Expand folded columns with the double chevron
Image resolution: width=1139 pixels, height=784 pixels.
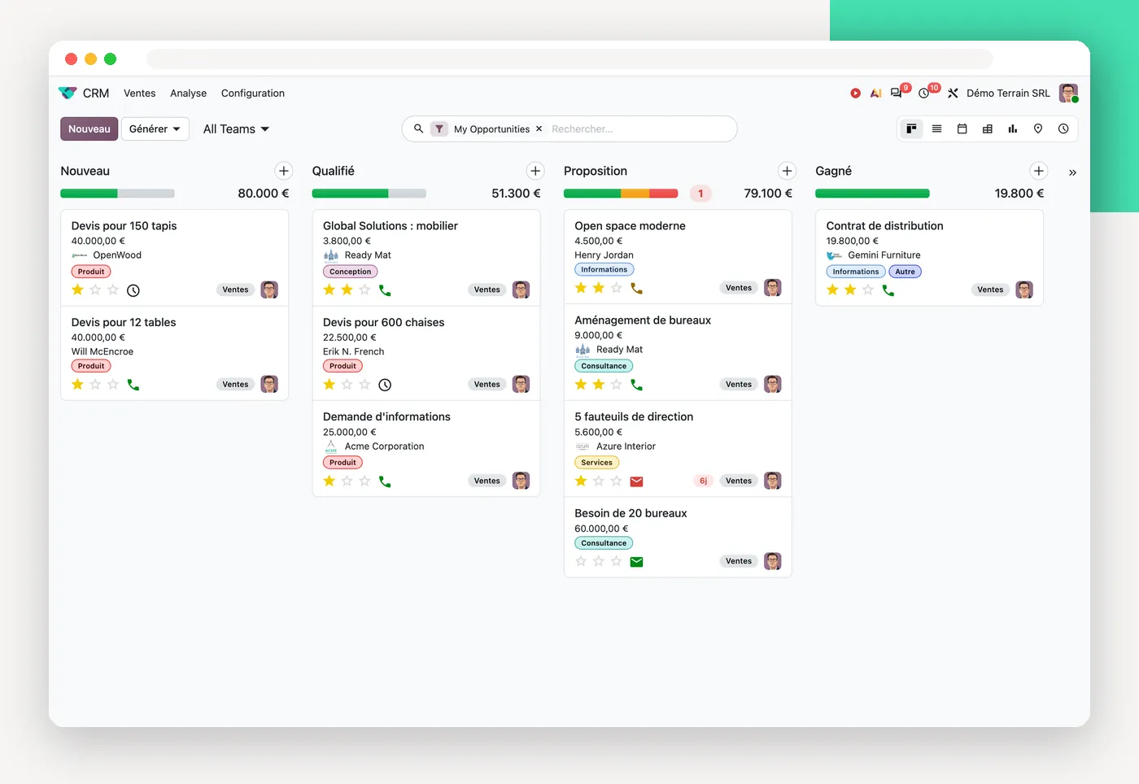coord(1072,172)
